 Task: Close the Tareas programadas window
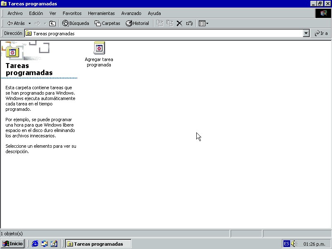pos(327,4)
